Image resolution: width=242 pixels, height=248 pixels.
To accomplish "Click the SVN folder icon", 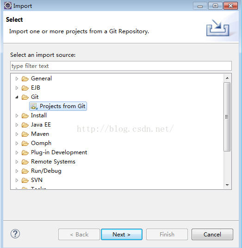I will point(25,180).
